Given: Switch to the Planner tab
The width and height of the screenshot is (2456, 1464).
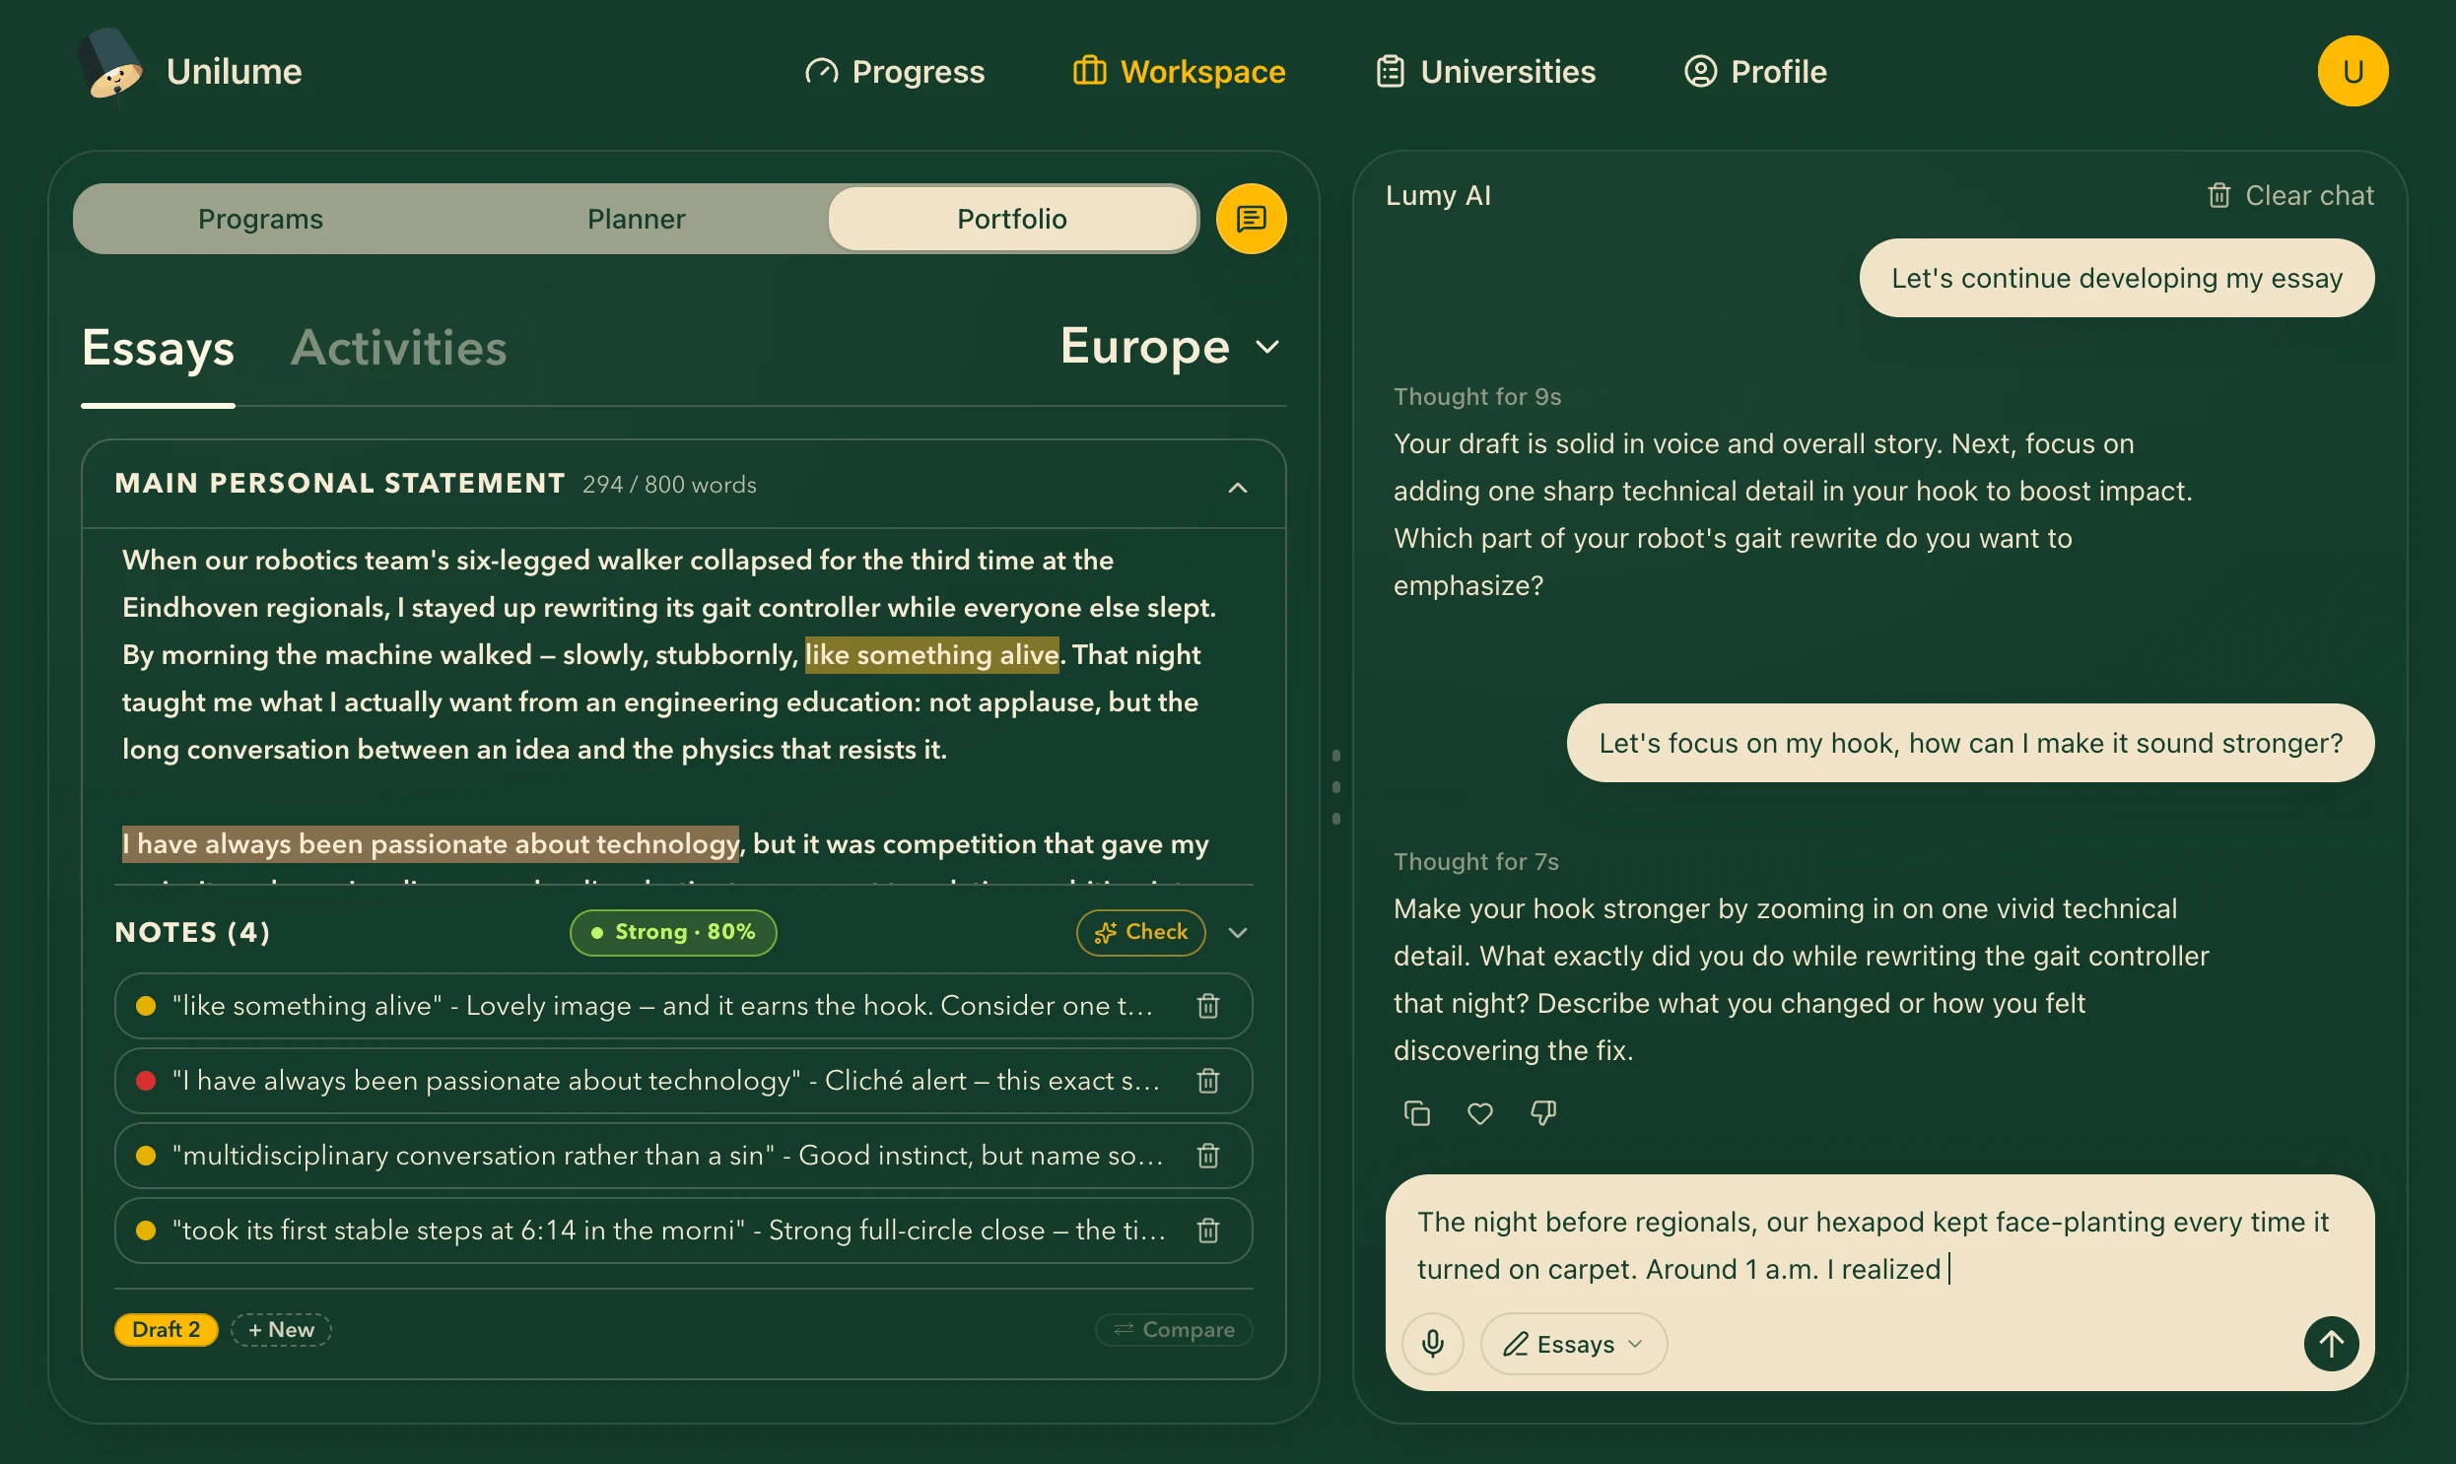Looking at the screenshot, I should [x=636, y=218].
